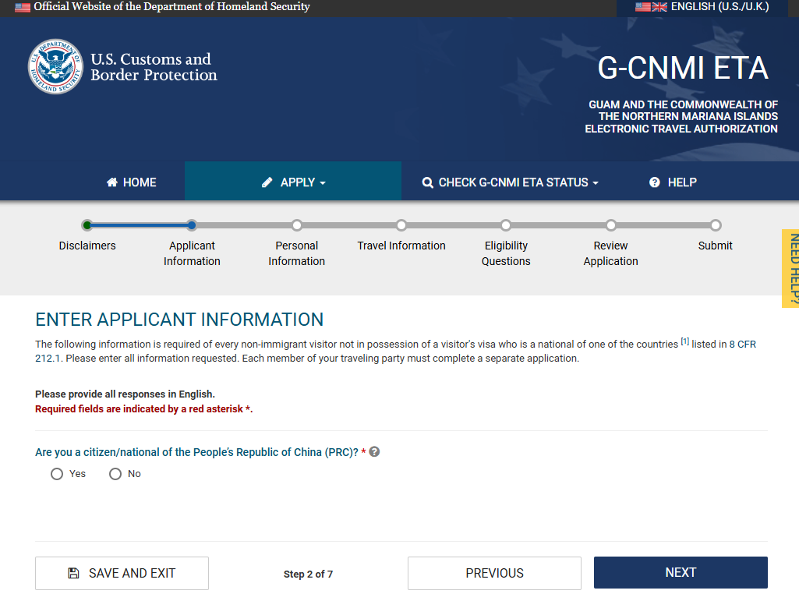Click the pencil icon beside APPLY
This screenshot has height=601, width=799.
[267, 182]
